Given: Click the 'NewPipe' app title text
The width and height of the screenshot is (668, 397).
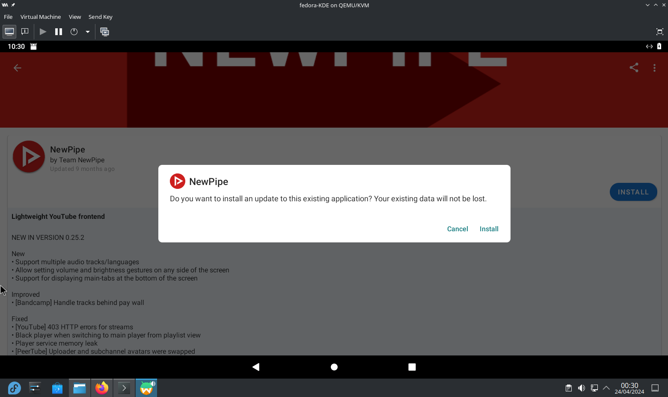Looking at the screenshot, I should pyautogui.click(x=68, y=149).
